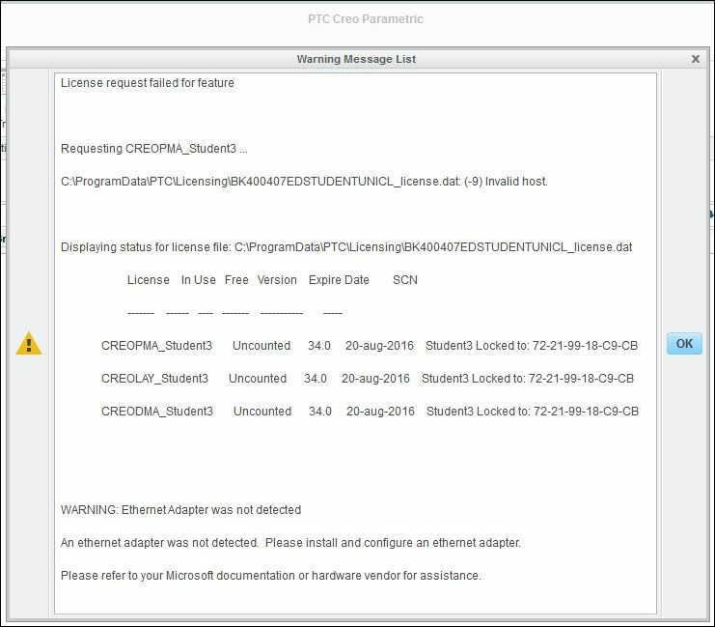The image size is (715, 627).
Task: Click the 'Expire Date' column header
Action: pyautogui.click(x=339, y=280)
